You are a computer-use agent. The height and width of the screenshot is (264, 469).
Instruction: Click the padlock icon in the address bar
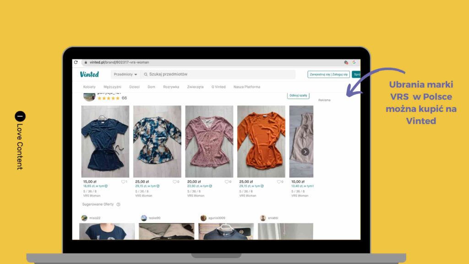(85, 62)
